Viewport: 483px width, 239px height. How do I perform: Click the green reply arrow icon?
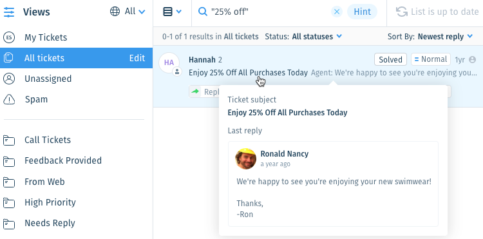coord(195,91)
